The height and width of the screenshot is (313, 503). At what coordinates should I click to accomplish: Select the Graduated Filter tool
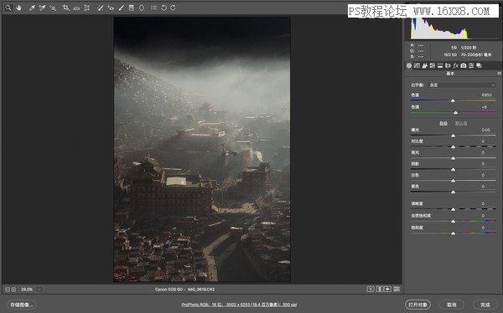(x=132, y=8)
